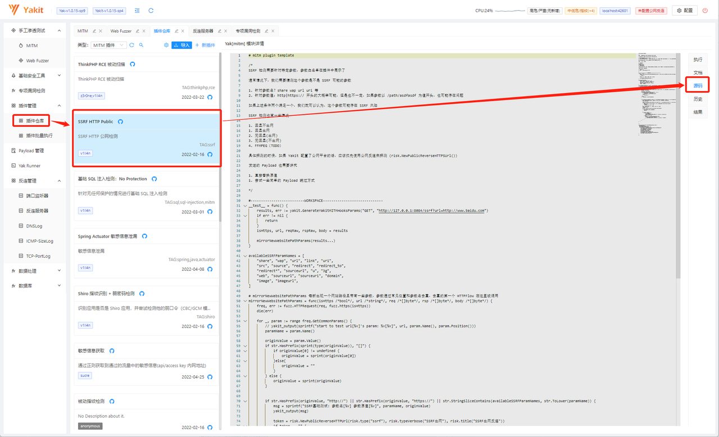Click the red power icon at top right
719x437 pixels.
[x=705, y=11]
